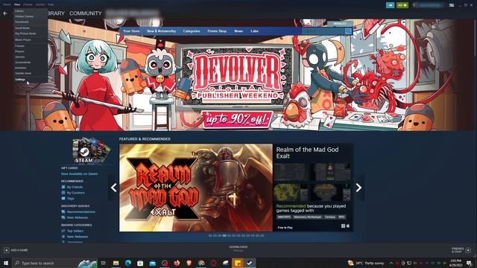
Task: Open Downloads Manage at the bottom
Action: tap(238, 249)
